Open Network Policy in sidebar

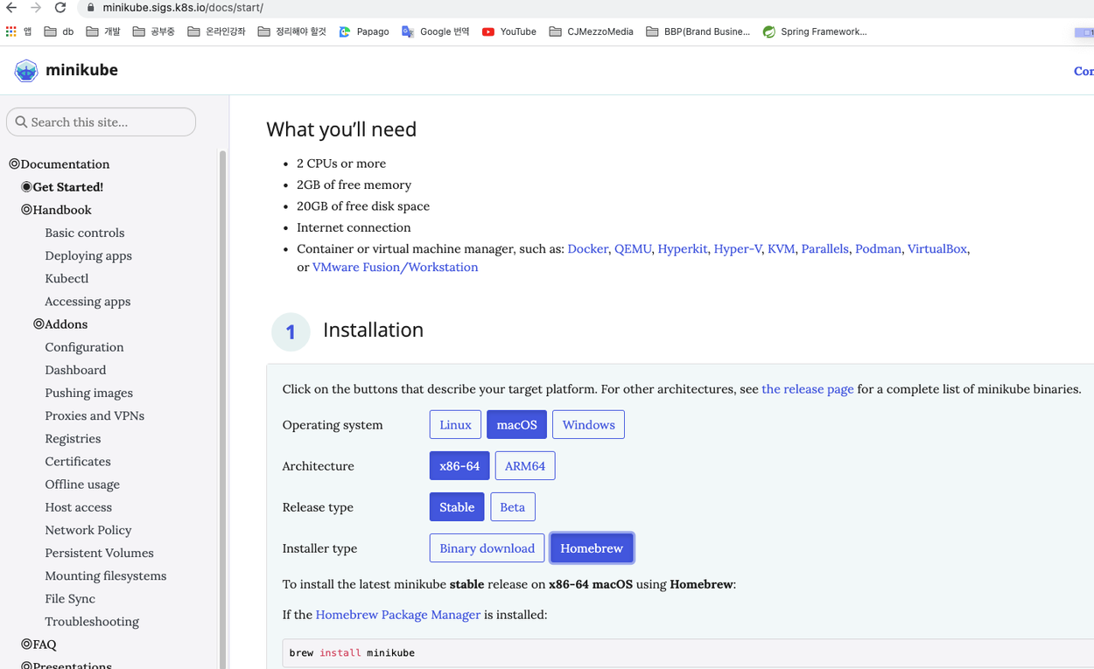click(88, 530)
